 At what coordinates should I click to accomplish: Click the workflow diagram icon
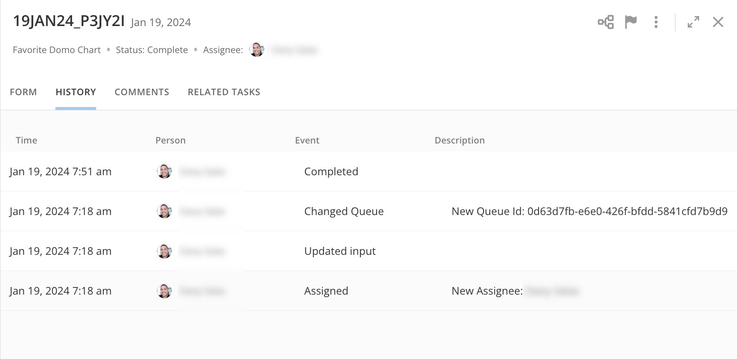(606, 22)
